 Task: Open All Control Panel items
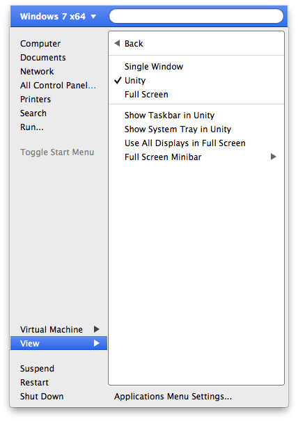[x=58, y=86]
